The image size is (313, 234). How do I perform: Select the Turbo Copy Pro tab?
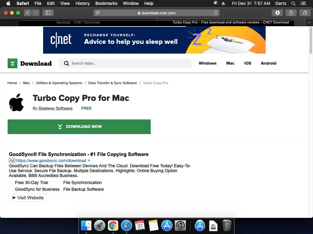click(x=230, y=22)
